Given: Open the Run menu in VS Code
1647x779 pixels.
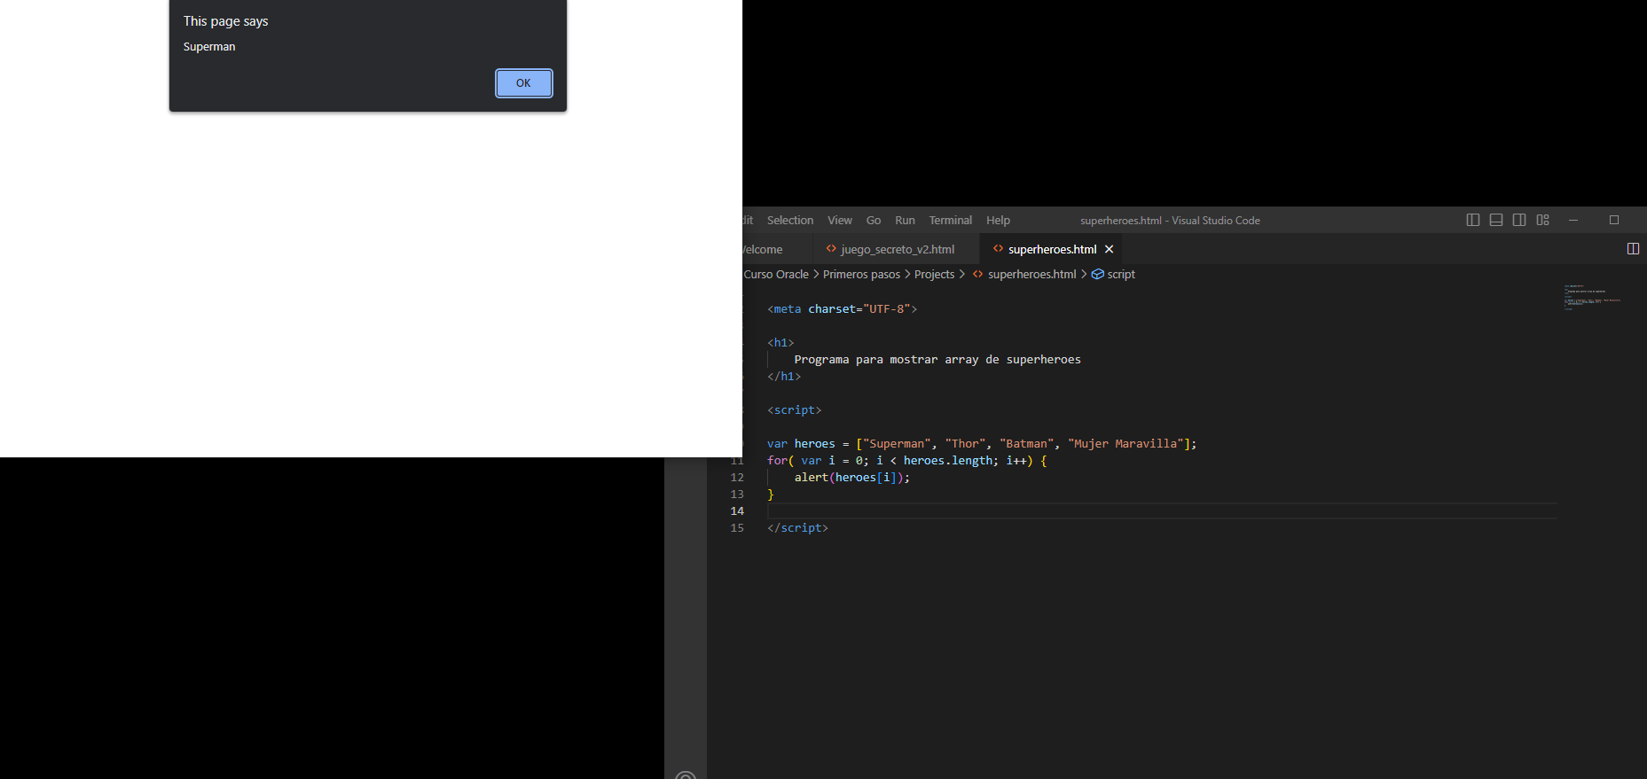Looking at the screenshot, I should coord(905,221).
